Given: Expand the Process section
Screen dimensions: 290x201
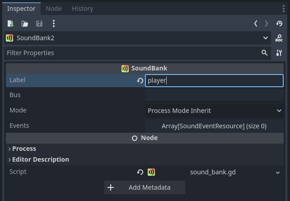Looking at the screenshot, I should click(x=24, y=149).
